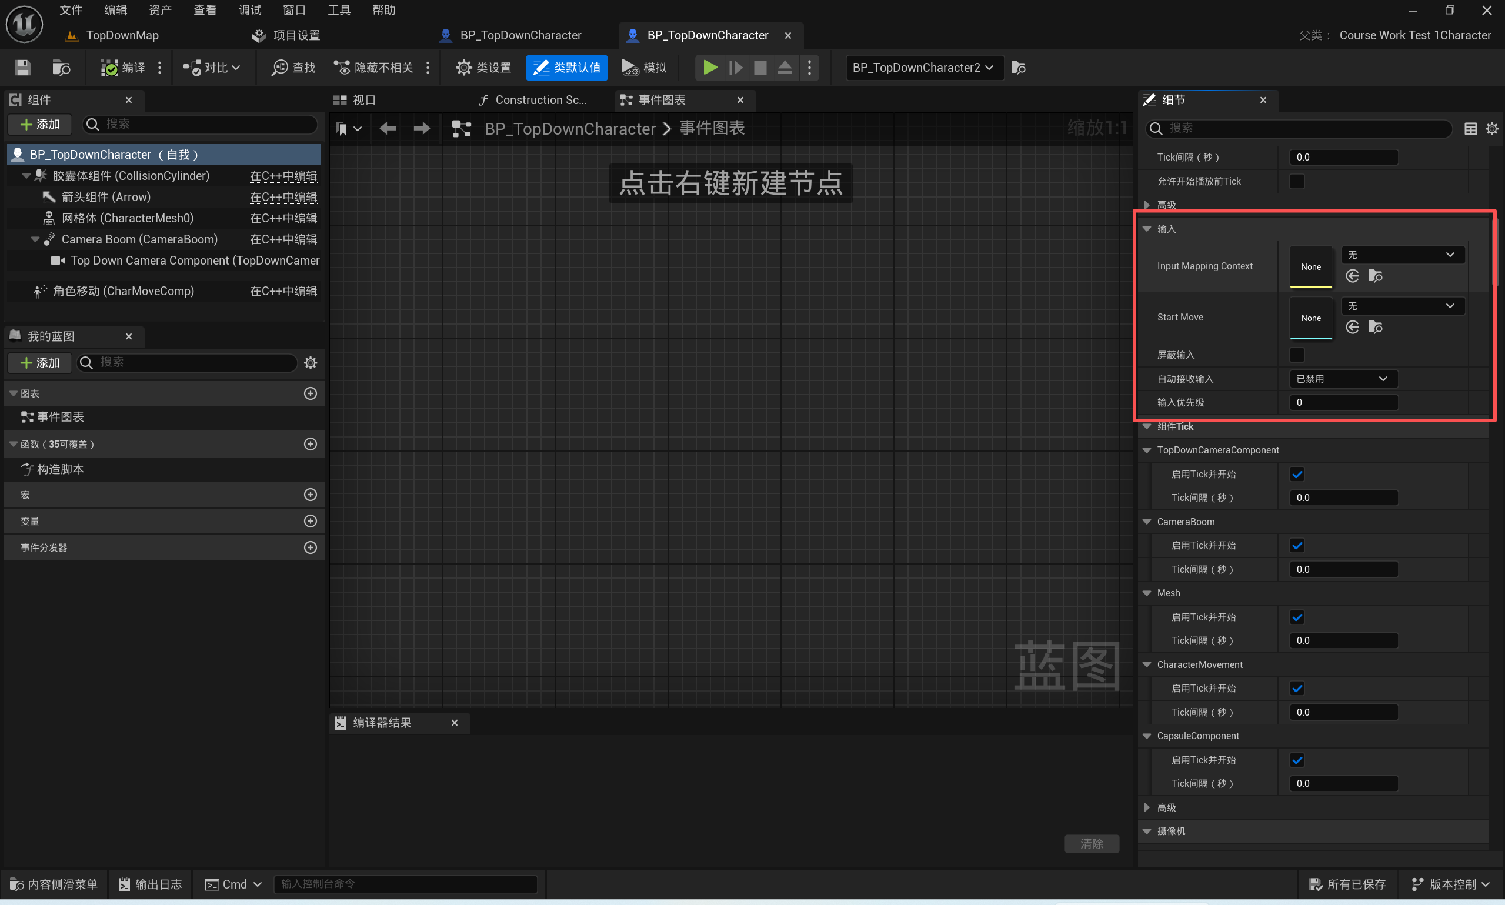The width and height of the screenshot is (1505, 905).
Task: Open 自动接收输入 dropdown showing 已禁用
Action: pos(1343,379)
